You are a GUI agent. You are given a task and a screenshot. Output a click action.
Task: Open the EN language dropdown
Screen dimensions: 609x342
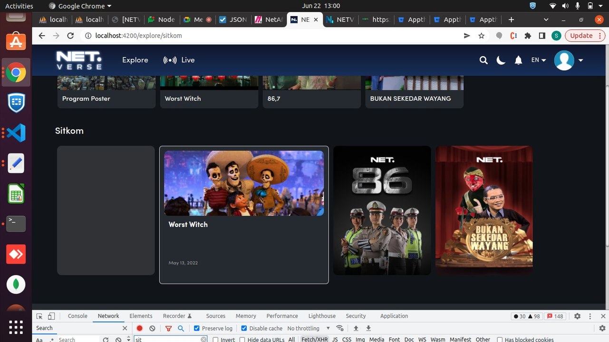pyautogui.click(x=539, y=60)
